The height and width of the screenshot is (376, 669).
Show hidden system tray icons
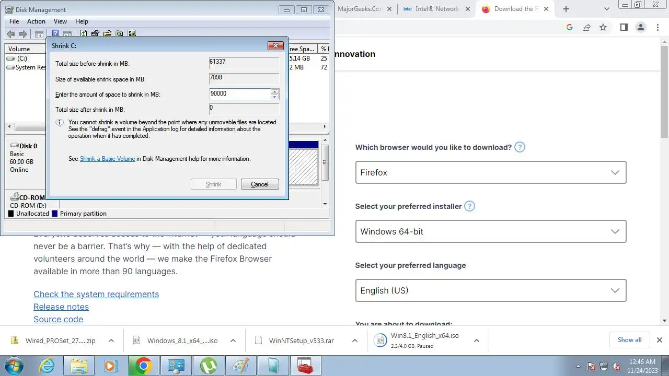[578, 366]
